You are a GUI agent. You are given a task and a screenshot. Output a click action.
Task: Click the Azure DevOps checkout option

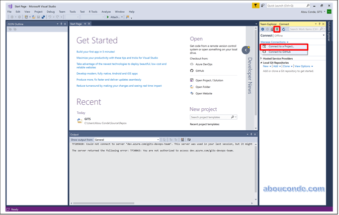(x=204, y=64)
